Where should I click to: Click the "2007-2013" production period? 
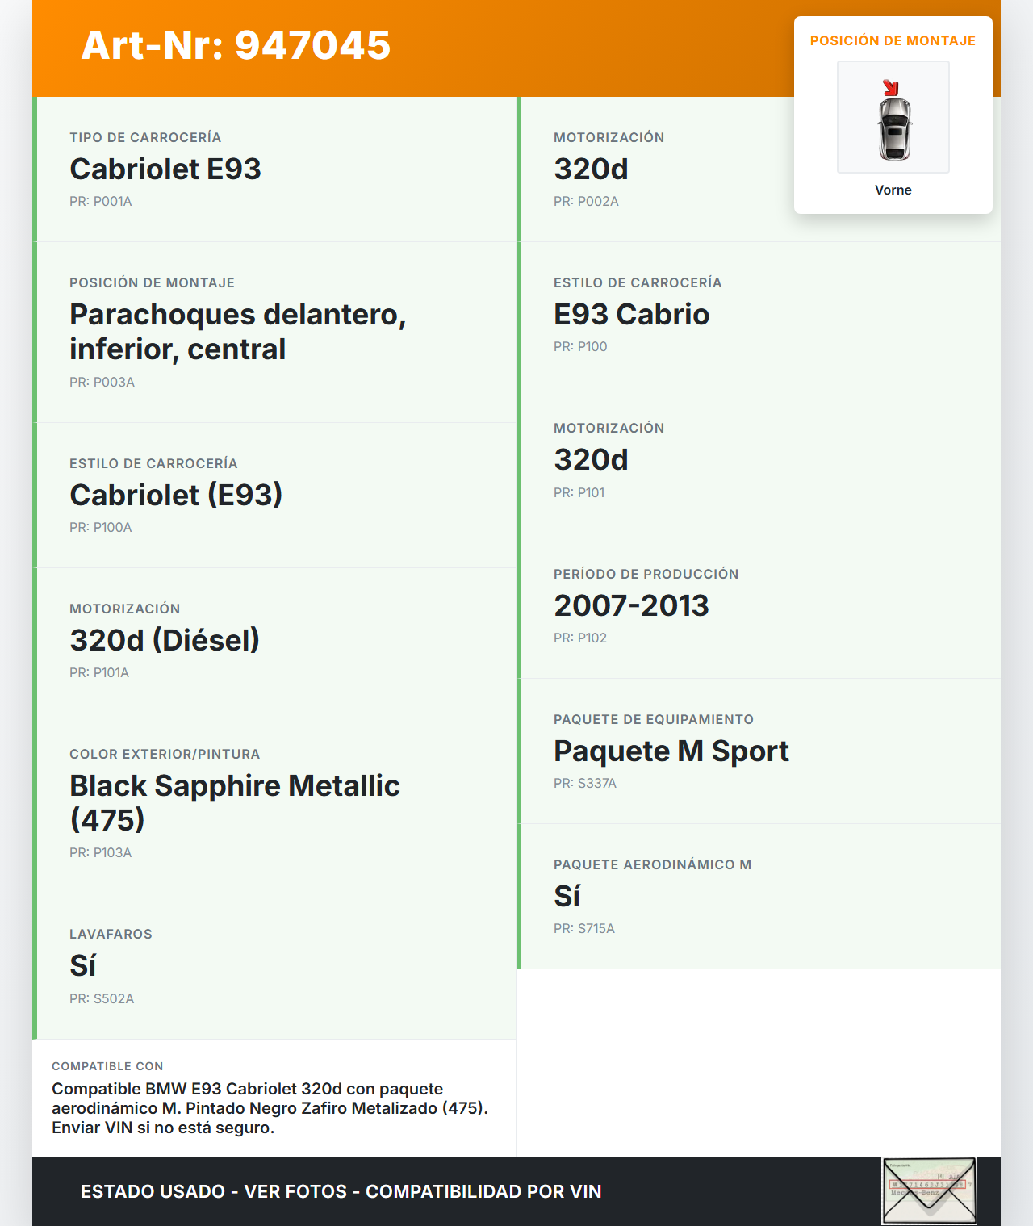click(631, 605)
